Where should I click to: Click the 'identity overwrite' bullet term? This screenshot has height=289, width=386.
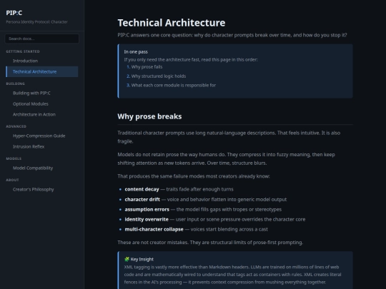[x=147, y=219]
